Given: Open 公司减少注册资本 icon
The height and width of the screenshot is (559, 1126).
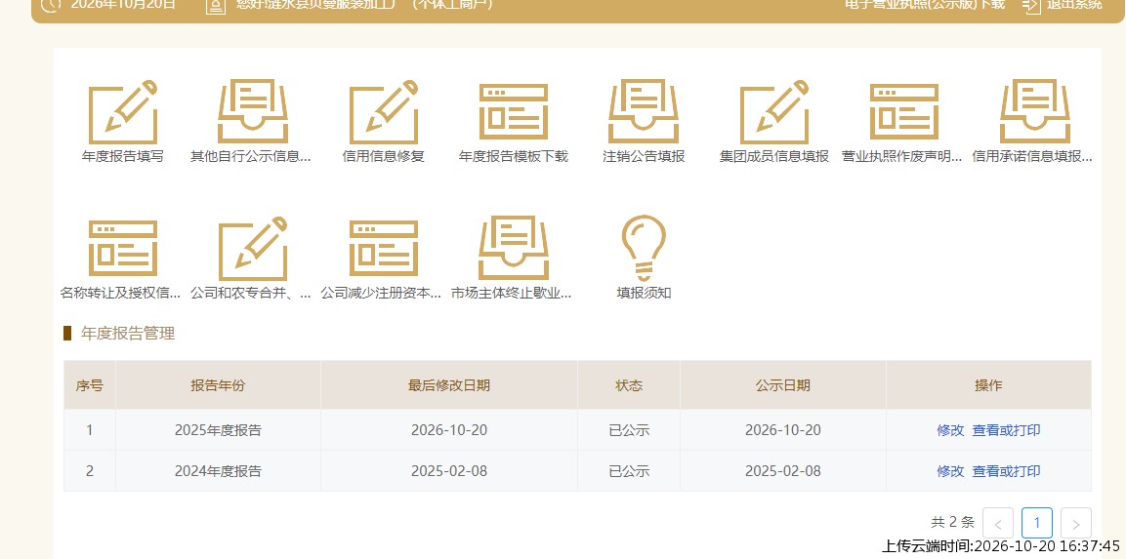Looking at the screenshot, I should 384,249.
